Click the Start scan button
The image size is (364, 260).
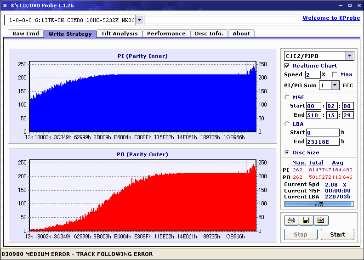pyautogui.click(x=337, y=234)
